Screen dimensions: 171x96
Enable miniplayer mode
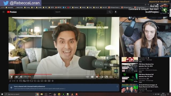(x=102, y=77)
